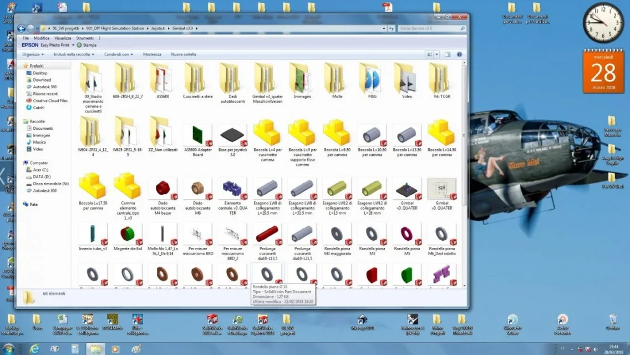Open the Visualizza menu
Image resolution: width=630 pixels, height=355 pixels.
pyautogui.click(x=63, y=38)
